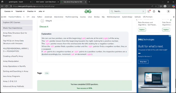176x93 pixels.
Task: Next course carousel arrow
Action: tap(171, 20)
